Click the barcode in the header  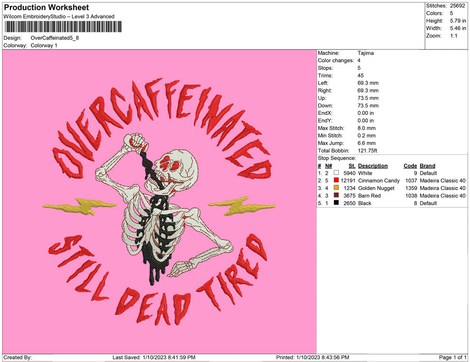click(63, 27)
